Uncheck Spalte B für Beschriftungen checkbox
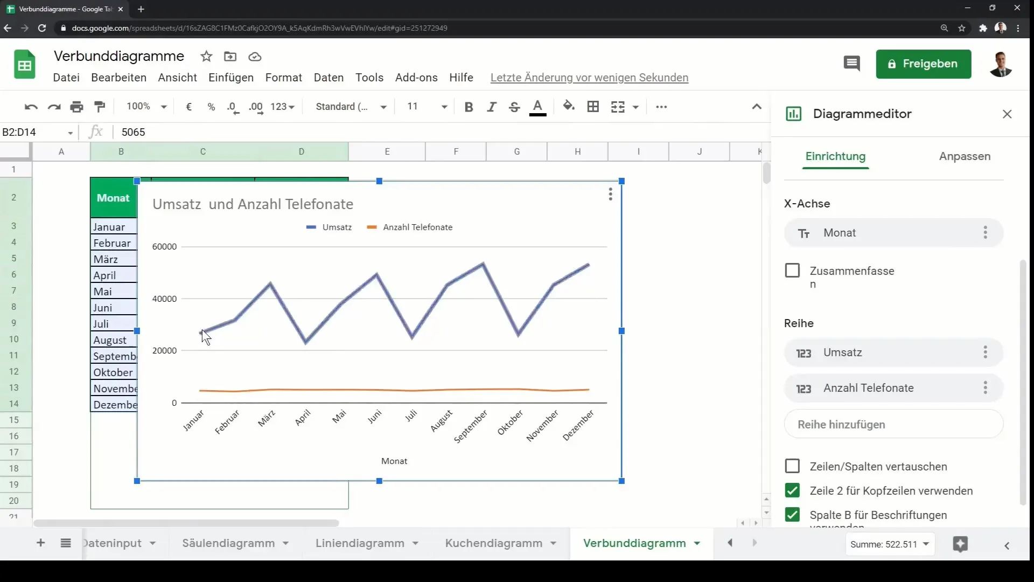This screenshot has width=1034, height=582. coord(792,515)
